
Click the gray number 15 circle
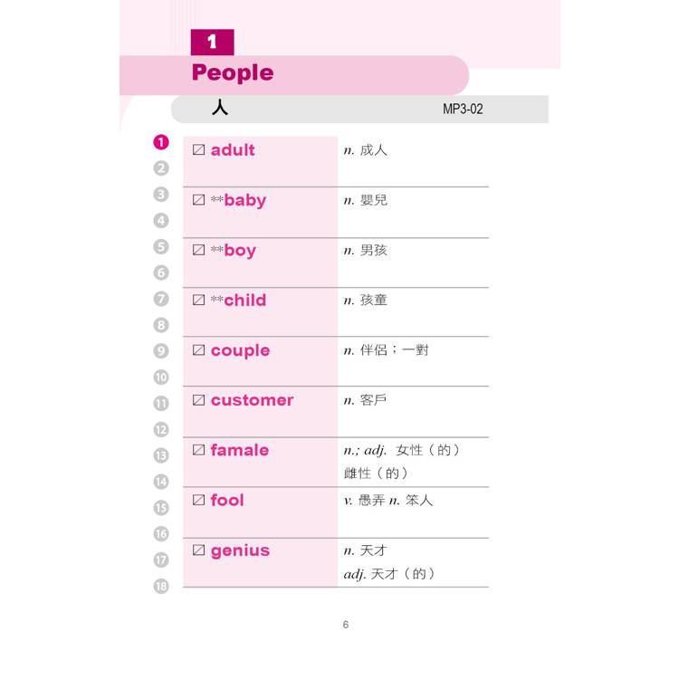point(160,508)
